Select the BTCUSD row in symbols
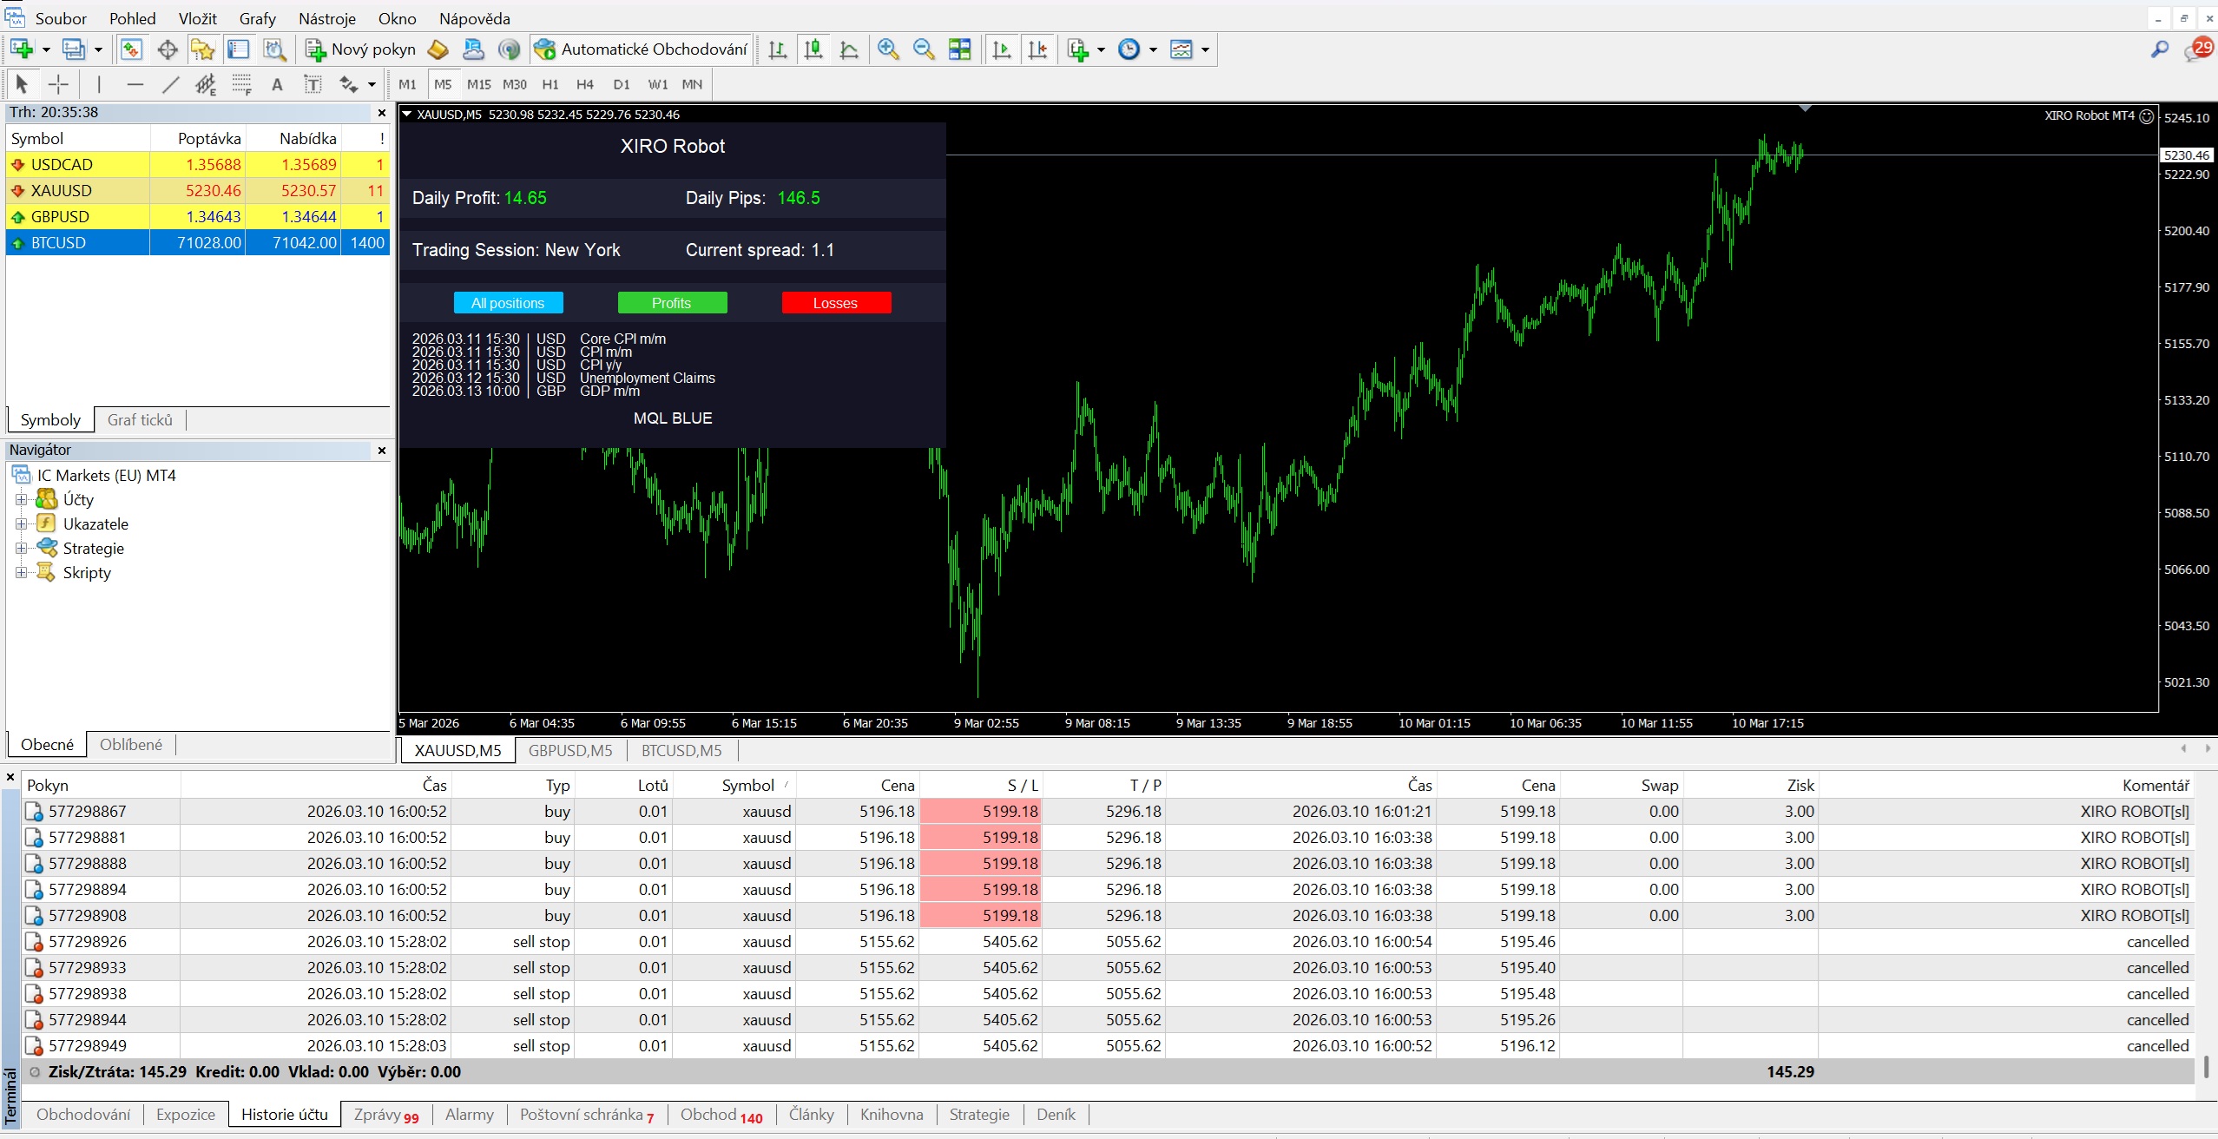Viewport: 2218px width, 1139px height. (x=58, y=243)
